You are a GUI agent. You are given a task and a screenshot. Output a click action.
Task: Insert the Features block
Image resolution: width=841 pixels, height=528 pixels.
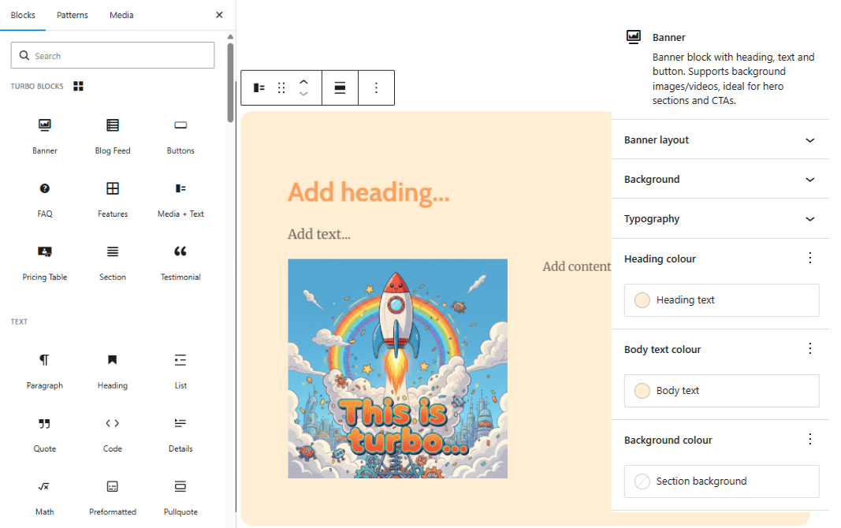click(x=113, y=200)
